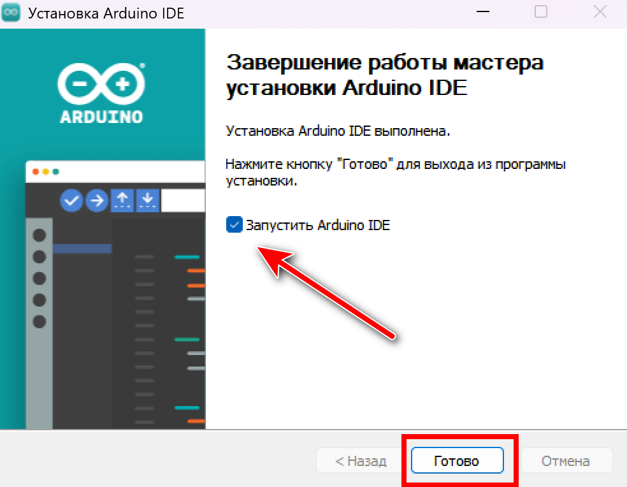Click the white search field in the preview toolbar
The width and height of the screenshot is (627, 487).
click(183, 200)
